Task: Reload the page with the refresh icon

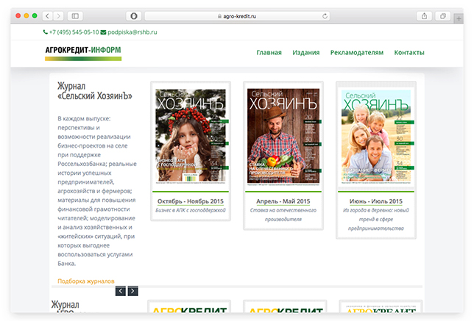Action: pos(325,16)
